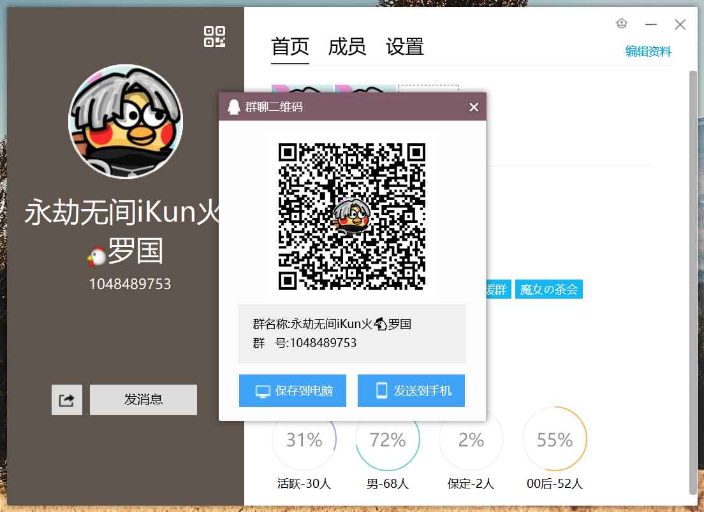The image size is (704, 512).
Task: Switch to the 首页 tab
Action: click(290, 47)
